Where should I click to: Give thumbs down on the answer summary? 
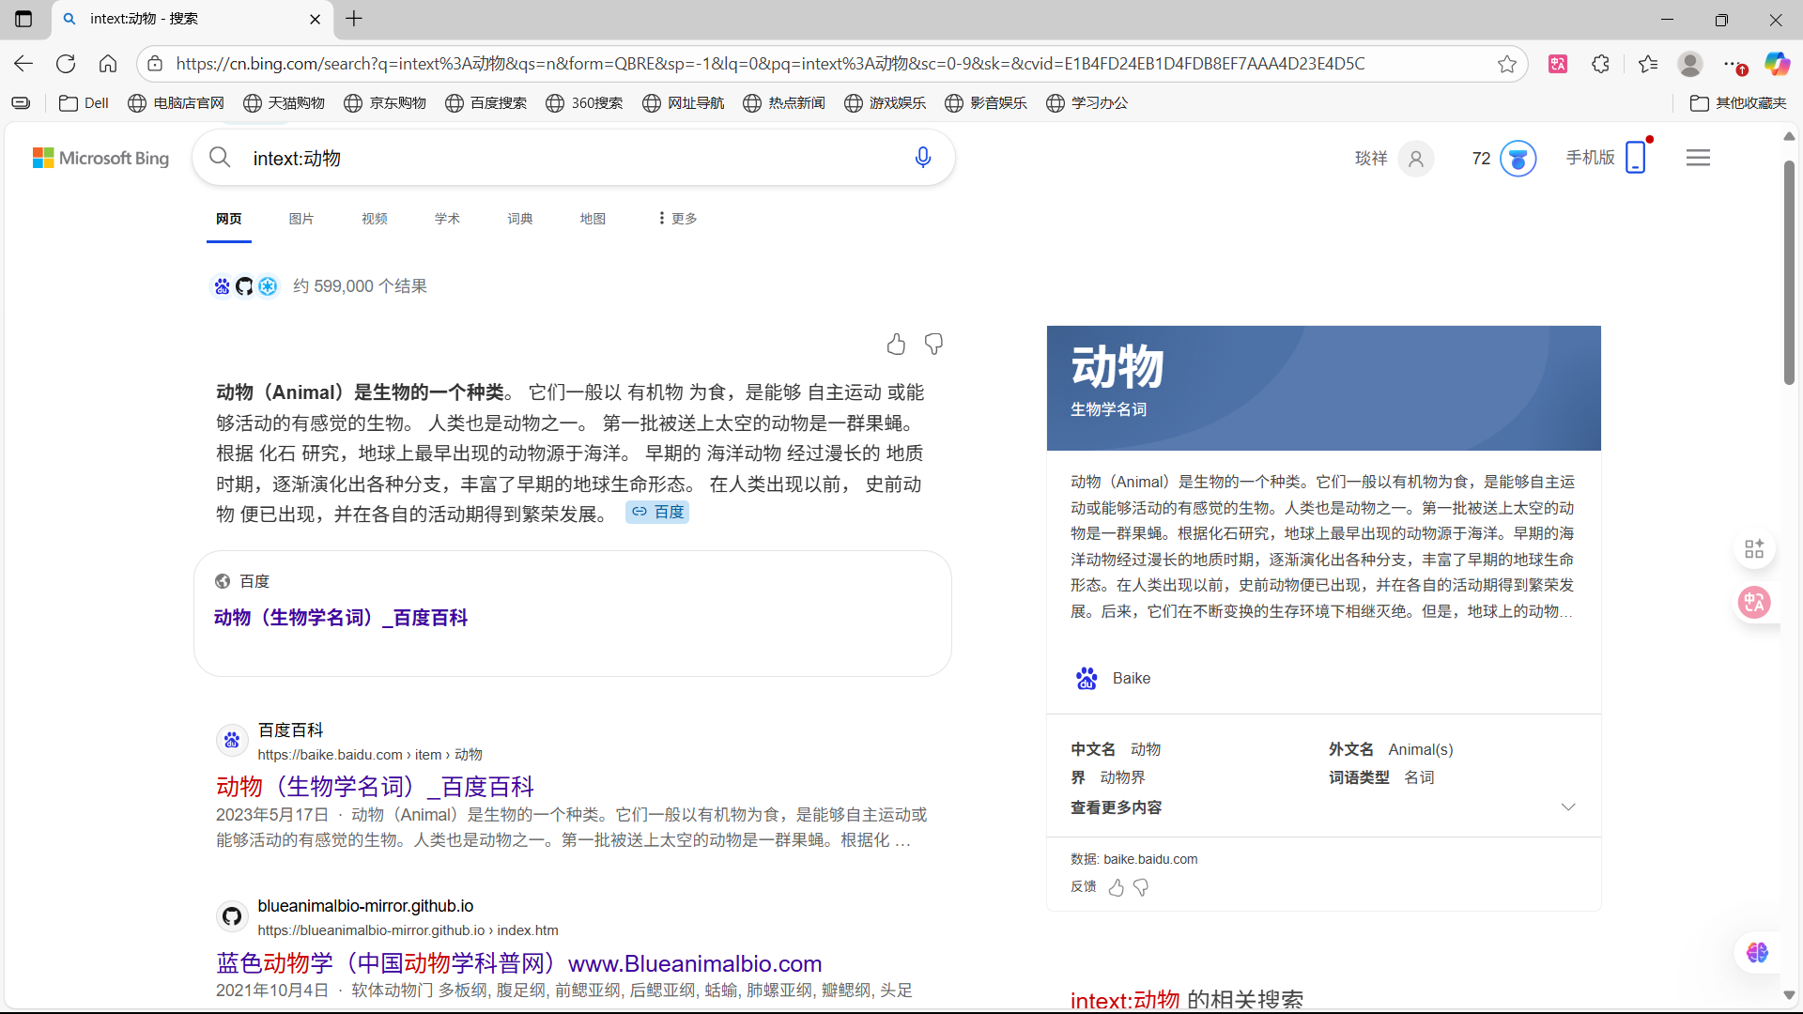point(933,344)
